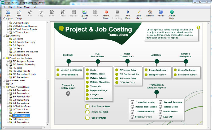Click the Delete toolbar icon
Screen dimensions: 212x130
63,12
